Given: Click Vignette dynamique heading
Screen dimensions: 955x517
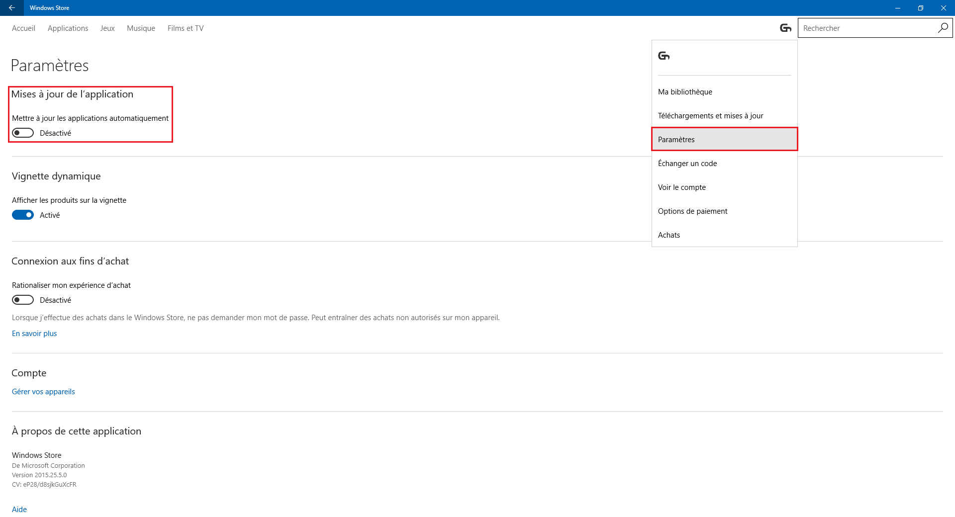Looking at the screenshot, I should [x=56, y=176].
